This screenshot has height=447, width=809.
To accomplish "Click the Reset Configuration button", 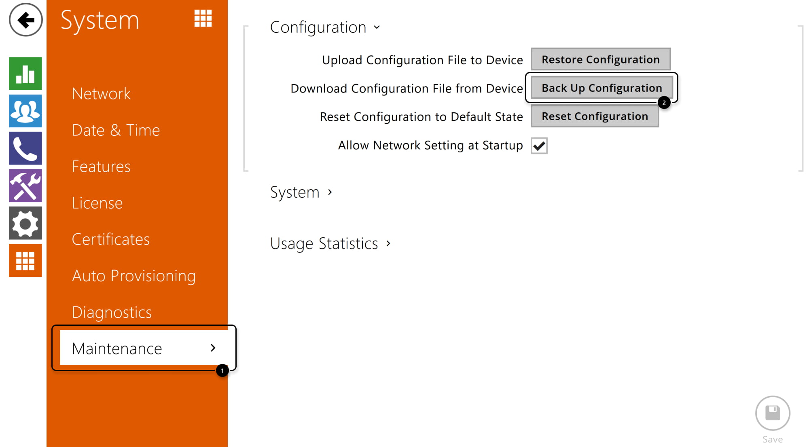I will (x=595, y=116).
